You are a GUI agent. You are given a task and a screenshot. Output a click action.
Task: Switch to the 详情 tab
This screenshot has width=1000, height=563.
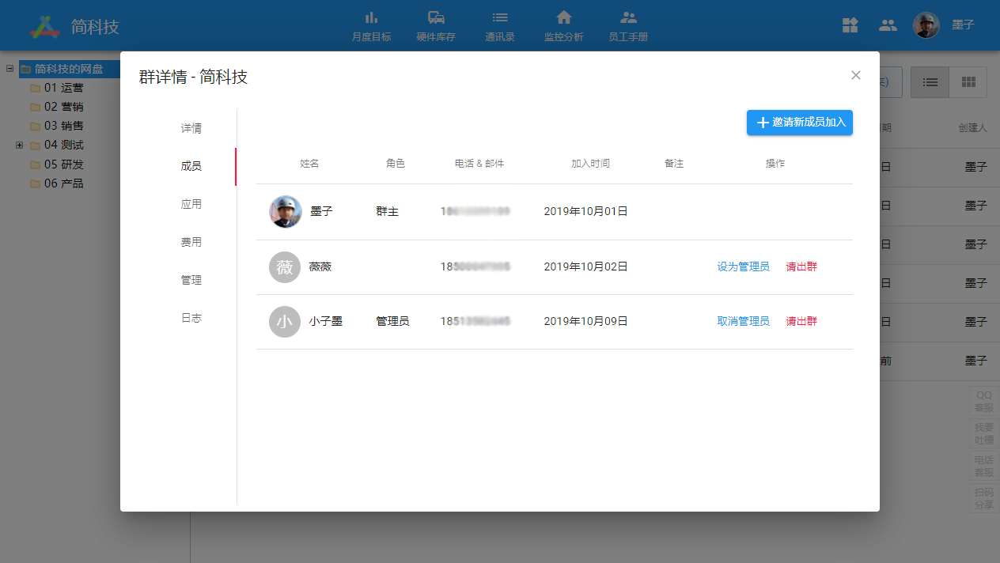pos(191,128)
